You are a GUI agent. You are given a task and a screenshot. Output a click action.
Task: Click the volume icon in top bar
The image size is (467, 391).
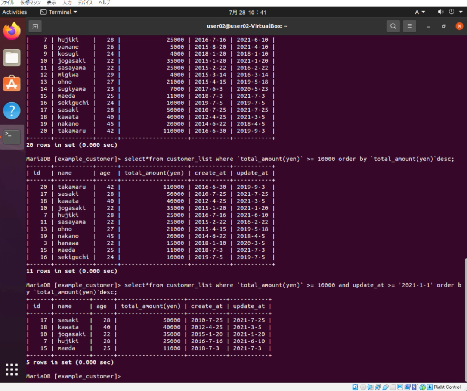[x=440, y=12]
